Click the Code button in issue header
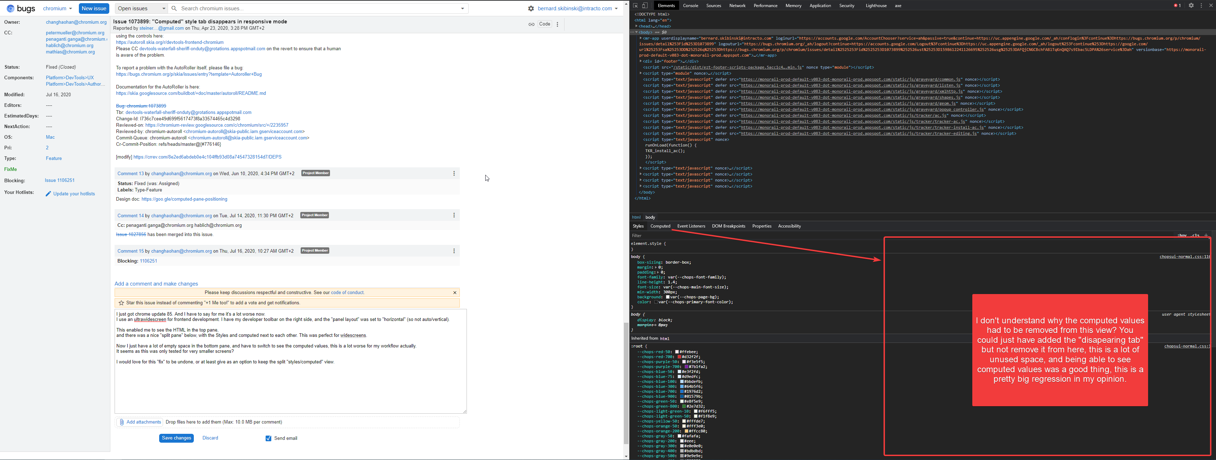This screenshot has width=1216, height=460. coord(544,24)
